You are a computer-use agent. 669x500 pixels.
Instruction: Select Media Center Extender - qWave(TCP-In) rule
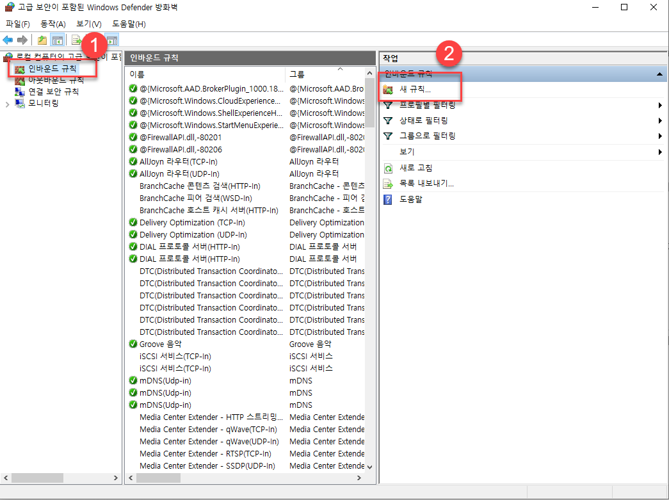[208, 429]
